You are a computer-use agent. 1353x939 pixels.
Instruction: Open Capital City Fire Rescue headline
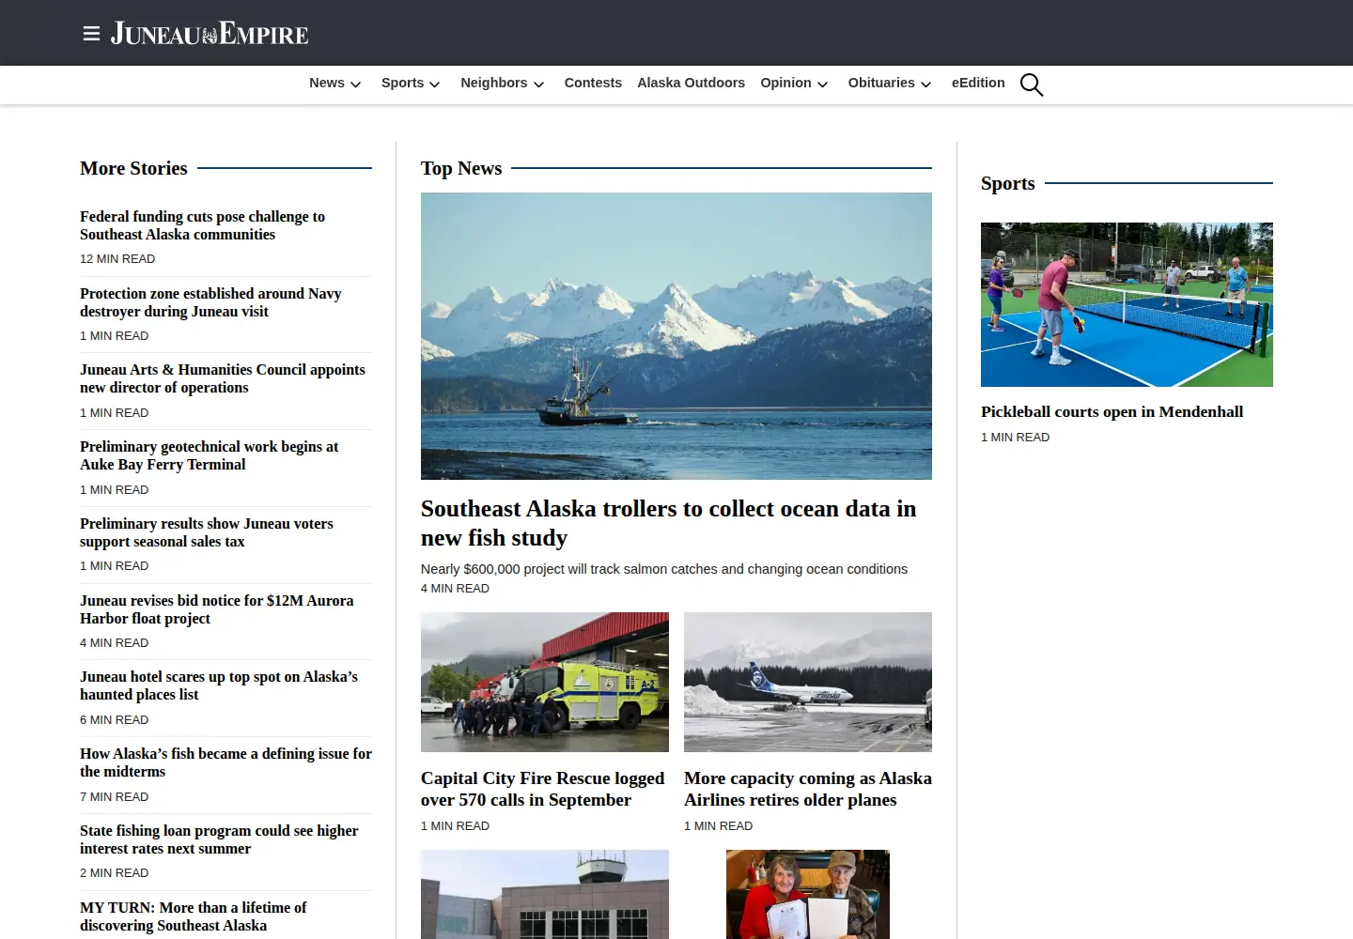[x=542, y=789]
